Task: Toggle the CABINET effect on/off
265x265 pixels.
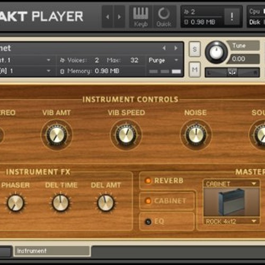Action: [x=148, y=201]
